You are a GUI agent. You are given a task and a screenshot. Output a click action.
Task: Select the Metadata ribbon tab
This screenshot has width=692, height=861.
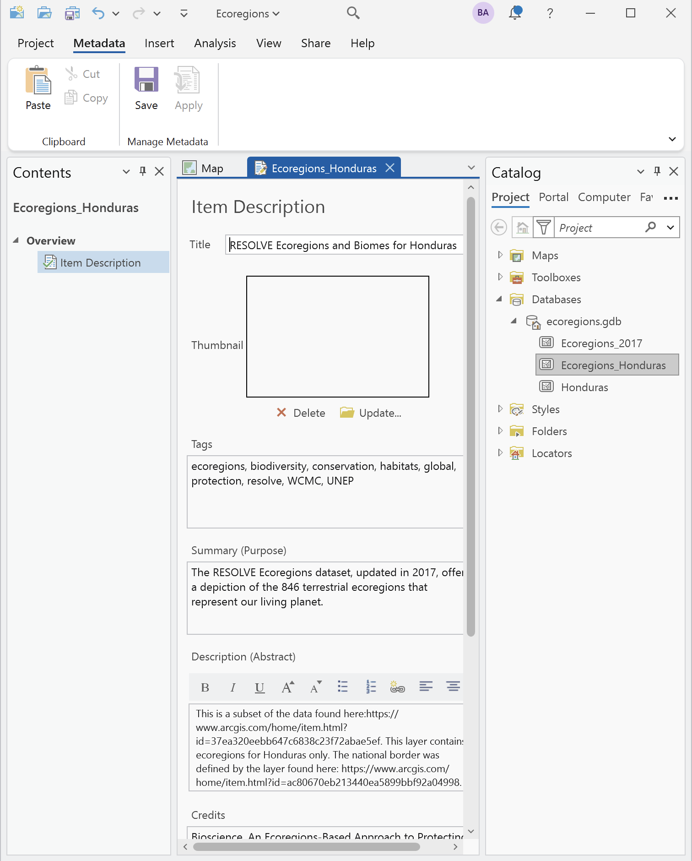click(99, 44)
